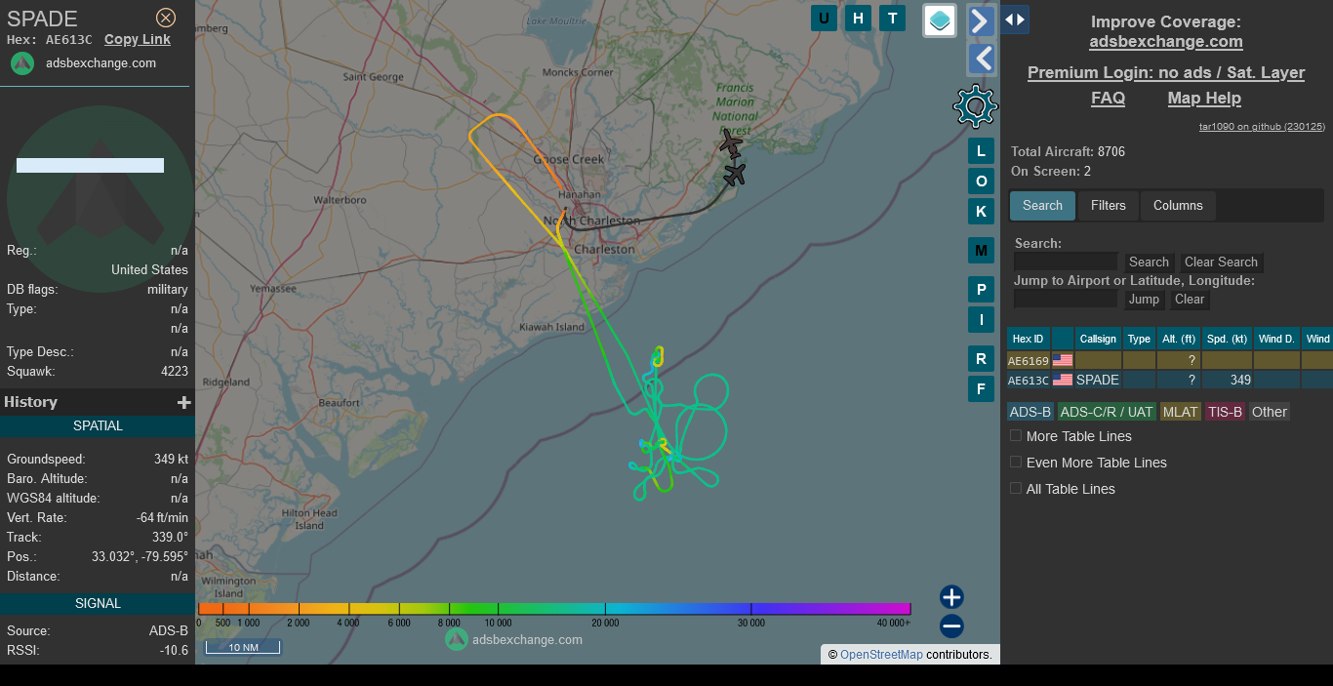Click the altitude color legend bar
This screenshot has height=686, width=1333.
point(554,609)
